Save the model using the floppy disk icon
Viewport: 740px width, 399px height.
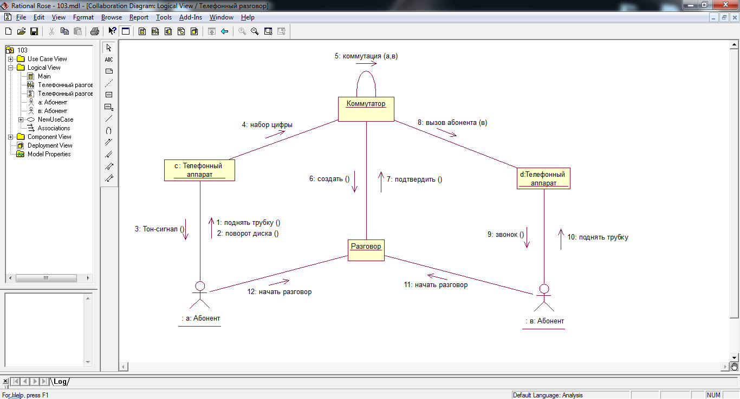click(x=34, y=31)
